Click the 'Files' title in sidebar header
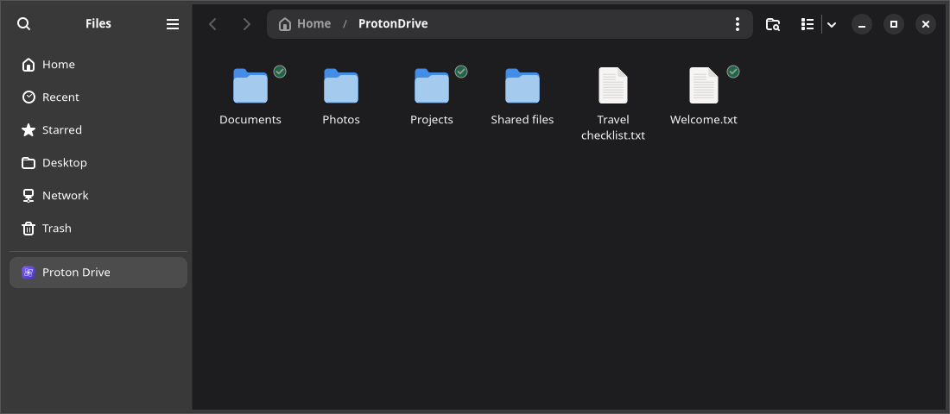The image size is (950, 414). [98, 23]
